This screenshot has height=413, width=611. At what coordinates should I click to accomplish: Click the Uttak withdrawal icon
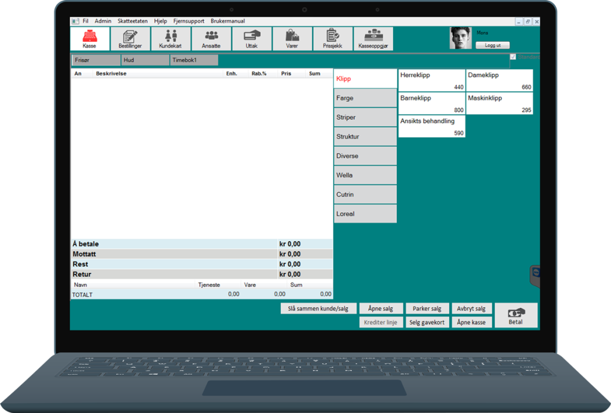click(x=252, y=39)
